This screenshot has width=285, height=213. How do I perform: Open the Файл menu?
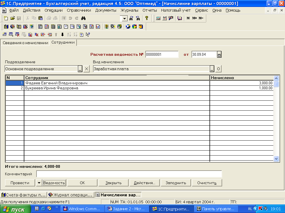tap(14, 10)
